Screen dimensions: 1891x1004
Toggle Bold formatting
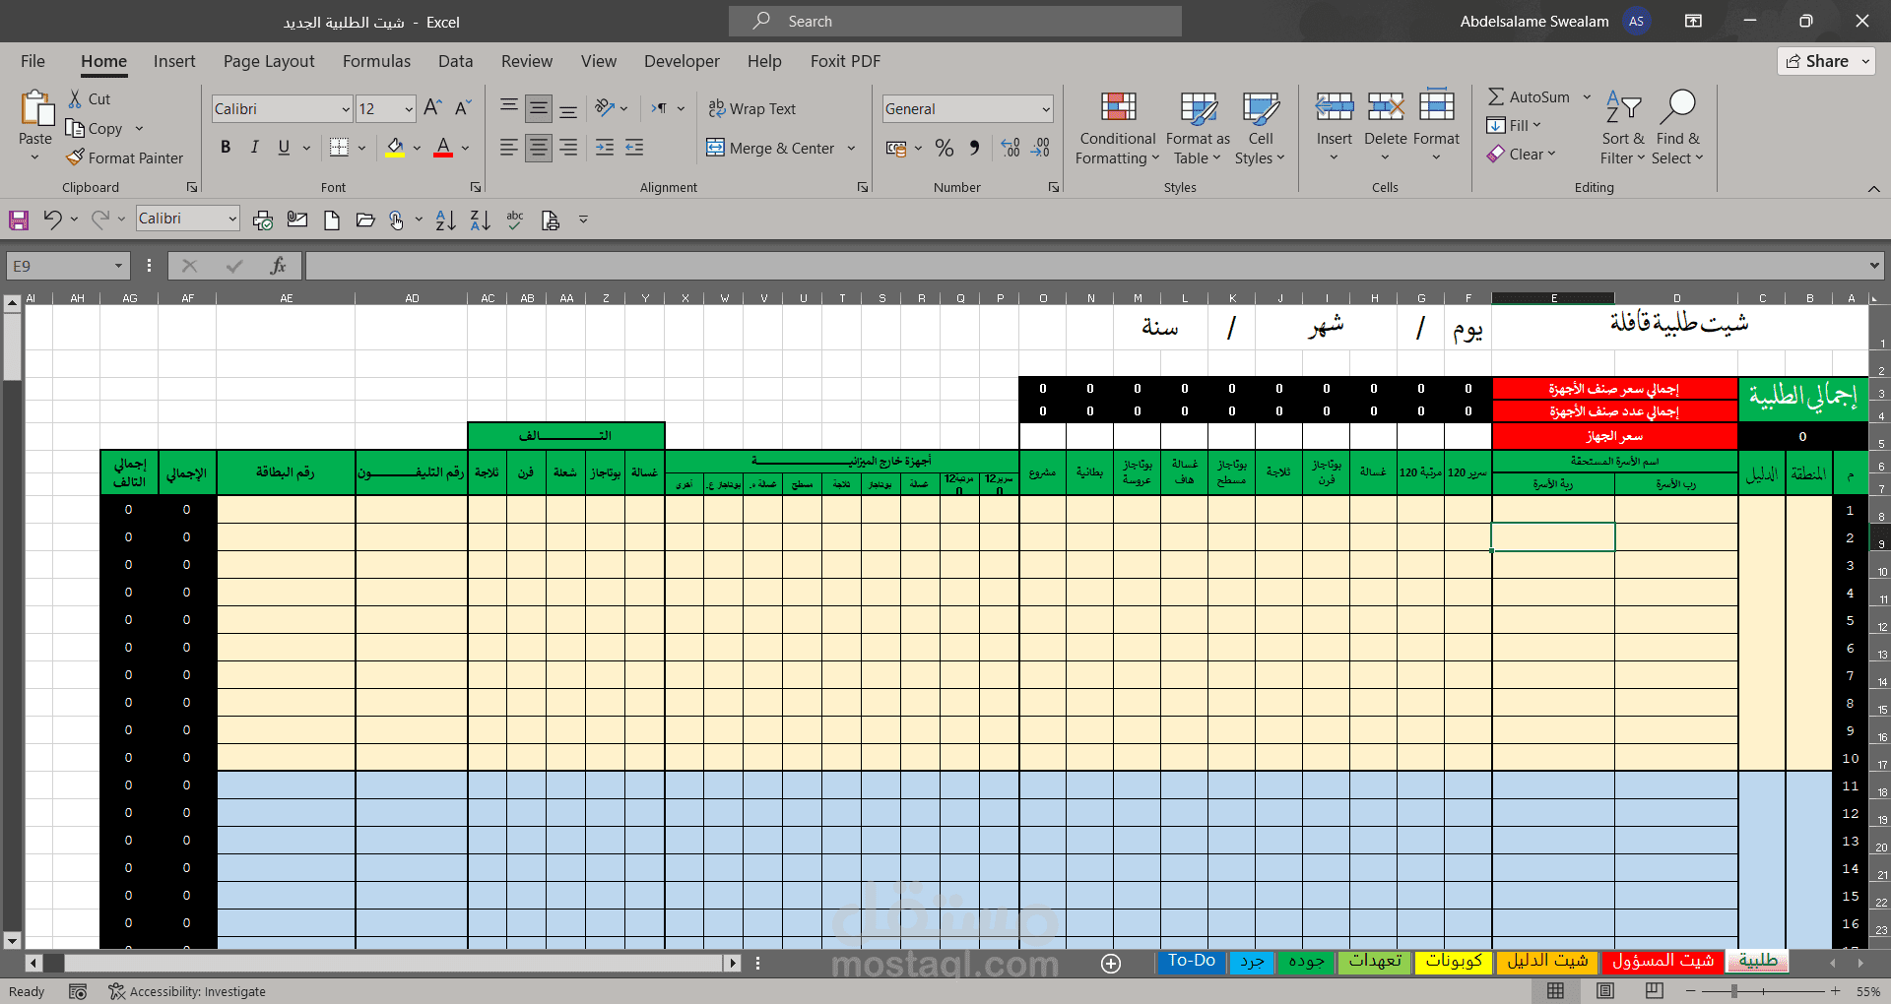225,147
